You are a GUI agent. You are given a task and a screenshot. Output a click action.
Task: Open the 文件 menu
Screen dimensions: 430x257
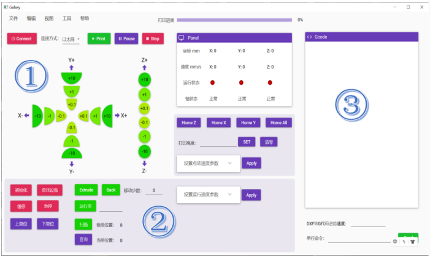(13, 19)
